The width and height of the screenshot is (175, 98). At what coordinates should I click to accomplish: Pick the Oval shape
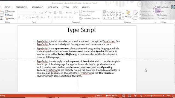117,11
